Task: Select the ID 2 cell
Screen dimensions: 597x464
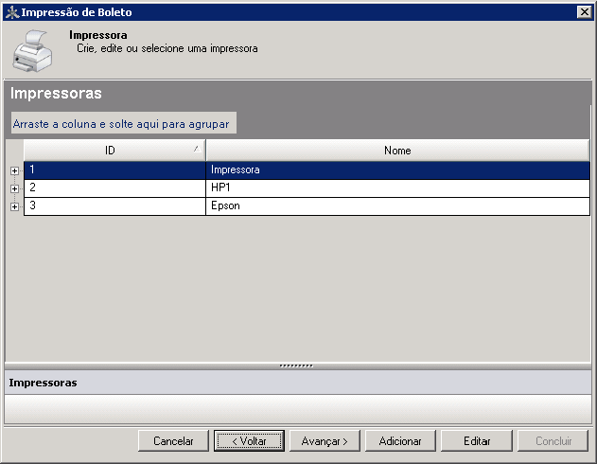Action: point(114,187)
